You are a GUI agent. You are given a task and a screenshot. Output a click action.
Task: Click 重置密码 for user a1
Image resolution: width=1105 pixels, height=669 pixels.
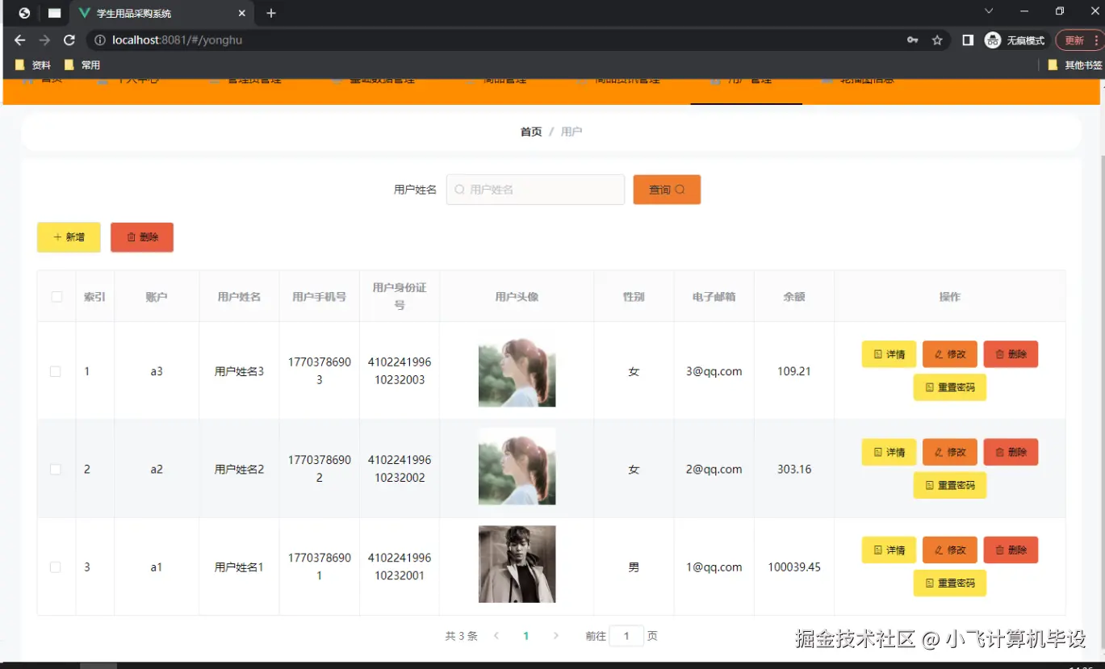[950, 583]
